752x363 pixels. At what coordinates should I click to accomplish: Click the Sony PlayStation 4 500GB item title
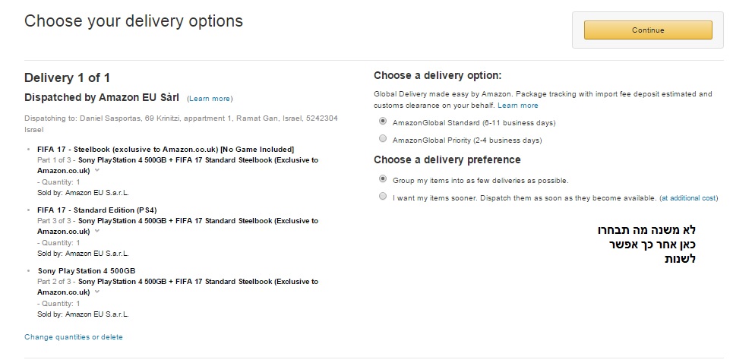click(x=87, y=271)
